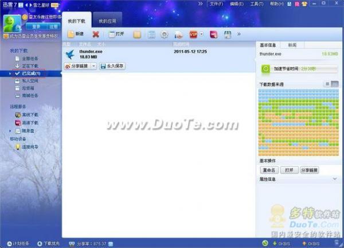
Task: Open the 帮助(H) menu
Action: (277, 4)
